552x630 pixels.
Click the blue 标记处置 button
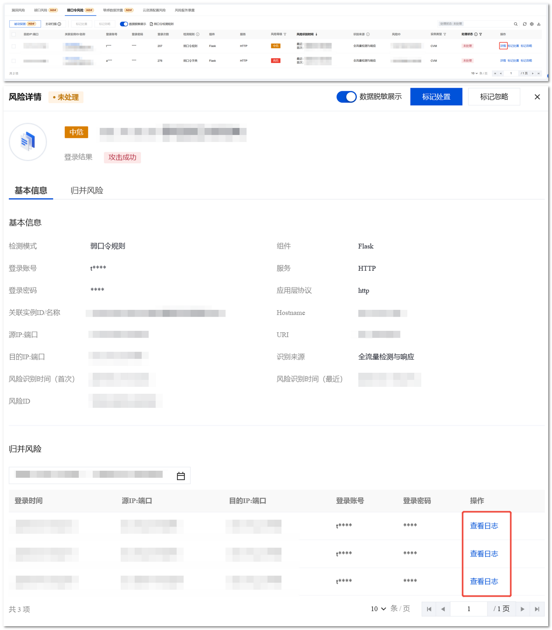tap(436, 97)
